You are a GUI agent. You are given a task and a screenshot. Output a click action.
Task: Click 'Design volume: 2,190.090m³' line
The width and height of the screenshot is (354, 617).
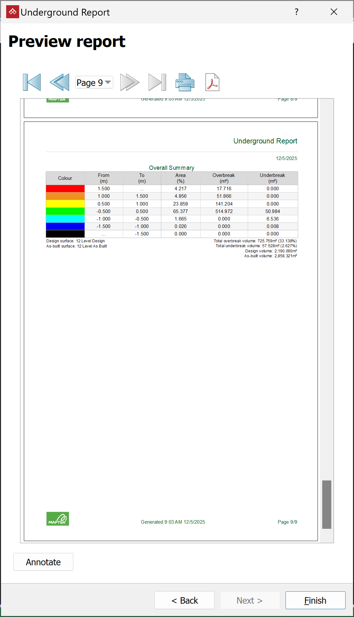coord(271,251)
